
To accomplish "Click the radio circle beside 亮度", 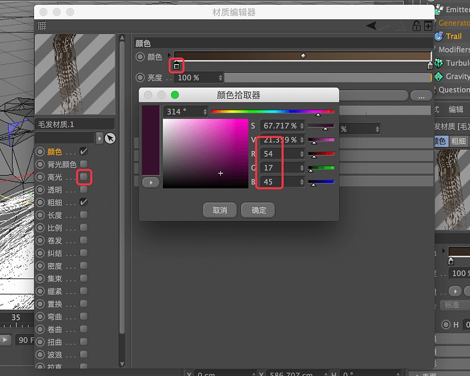I will click(140, 78).
